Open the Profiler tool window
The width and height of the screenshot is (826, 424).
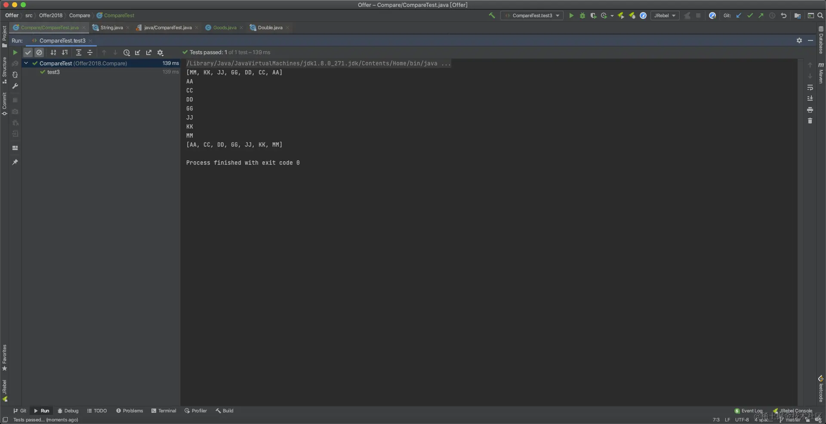click(196, 411)
